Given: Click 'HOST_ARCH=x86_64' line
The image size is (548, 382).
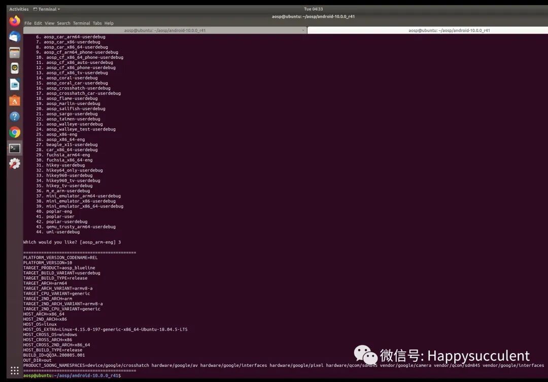Looking at the screenshot, I should click(44, 314).
